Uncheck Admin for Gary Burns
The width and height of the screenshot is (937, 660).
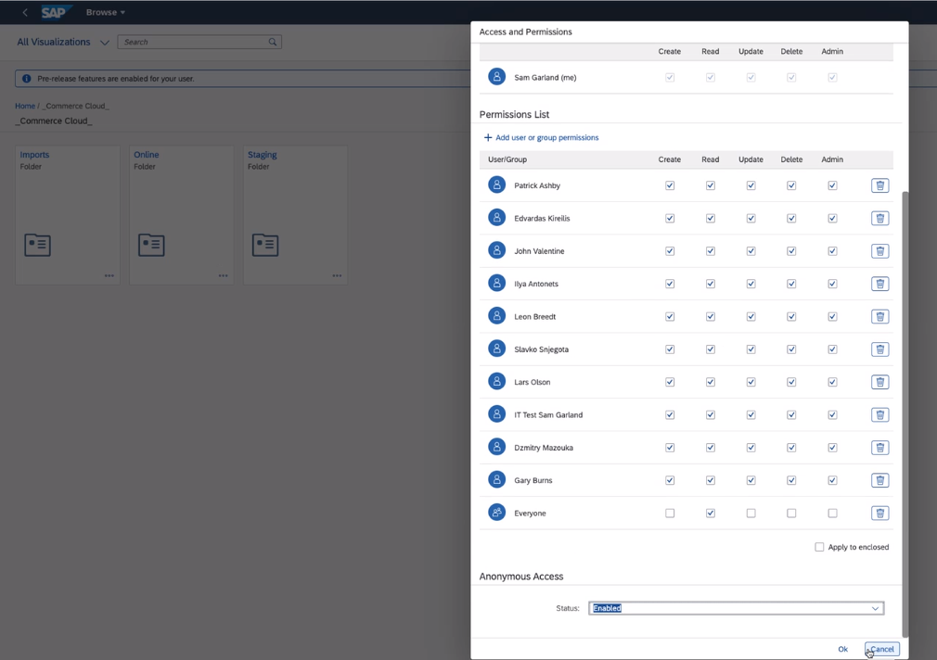click(832, 480)
